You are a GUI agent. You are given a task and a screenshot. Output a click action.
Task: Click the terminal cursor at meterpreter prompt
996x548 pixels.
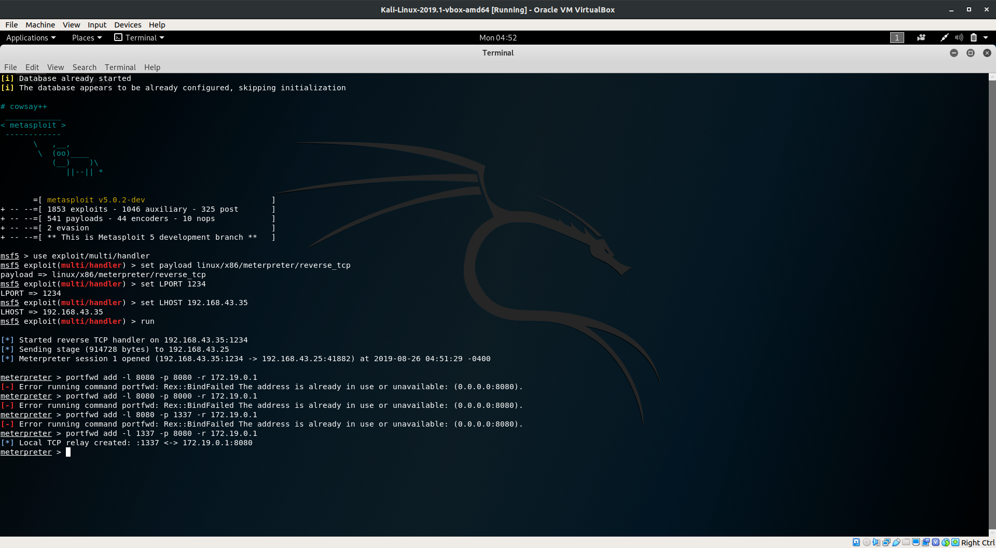click(68, 453)
